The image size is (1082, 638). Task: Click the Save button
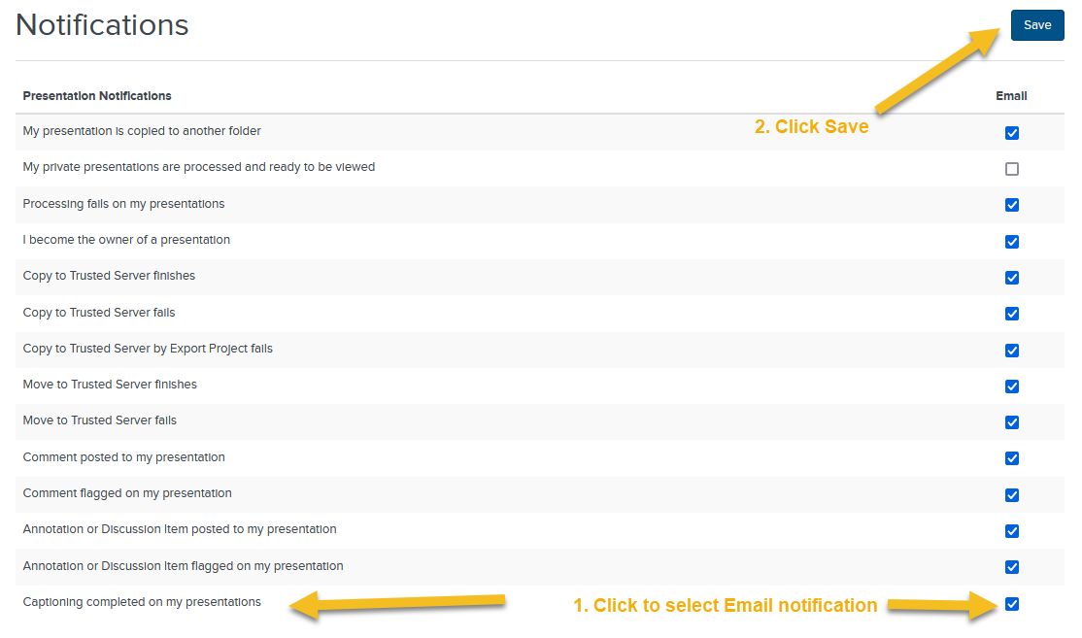click(1036, 25)
